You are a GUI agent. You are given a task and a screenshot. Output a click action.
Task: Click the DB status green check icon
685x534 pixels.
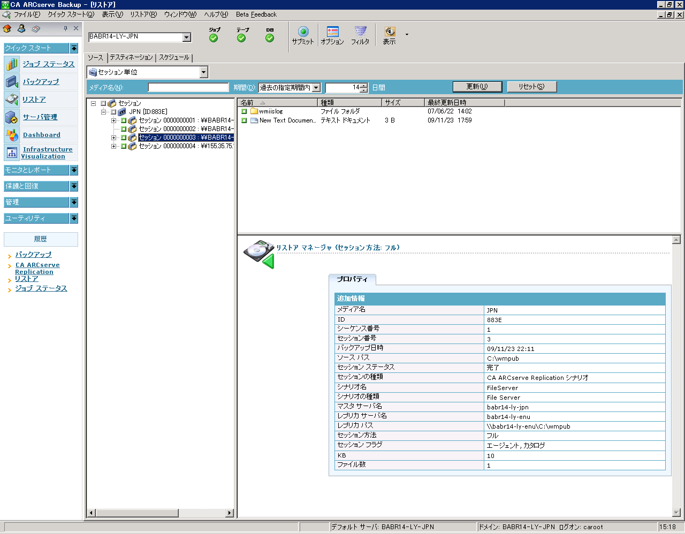click(x=270, y=38)
